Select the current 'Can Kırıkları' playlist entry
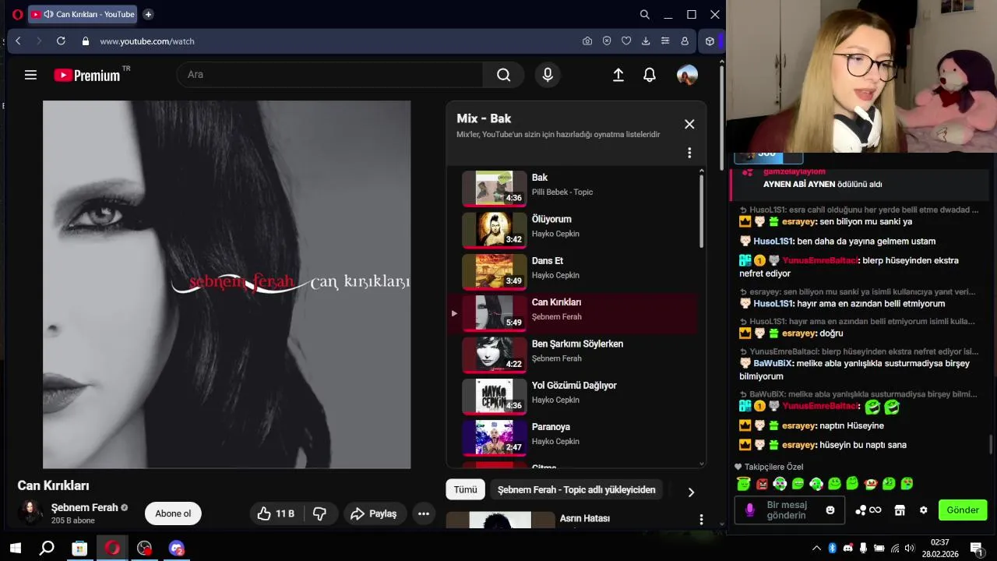The width and height of the screenshot is (997, 561). coord(572,312)
